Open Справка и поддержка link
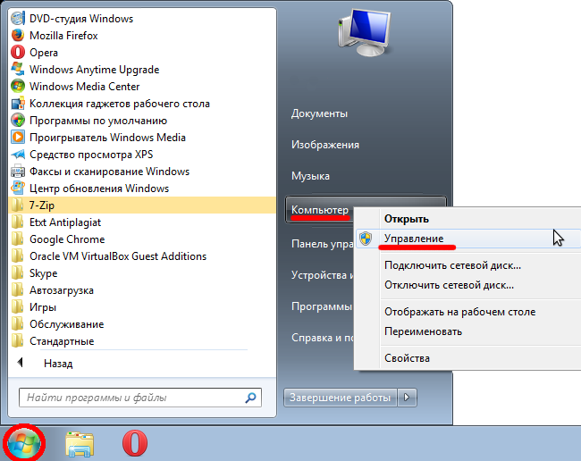 [x=323, y=338]
